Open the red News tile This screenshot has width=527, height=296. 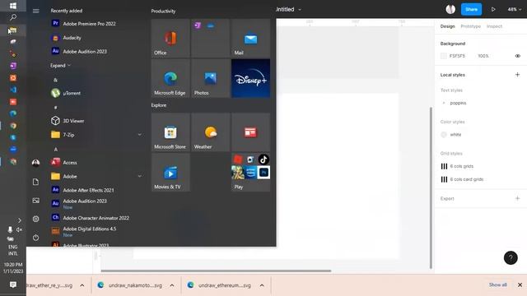[250, 132]
